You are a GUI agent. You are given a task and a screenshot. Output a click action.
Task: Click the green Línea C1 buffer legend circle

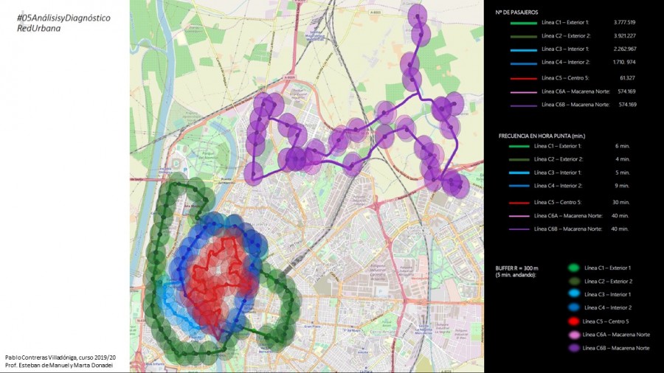coord(573,268)
